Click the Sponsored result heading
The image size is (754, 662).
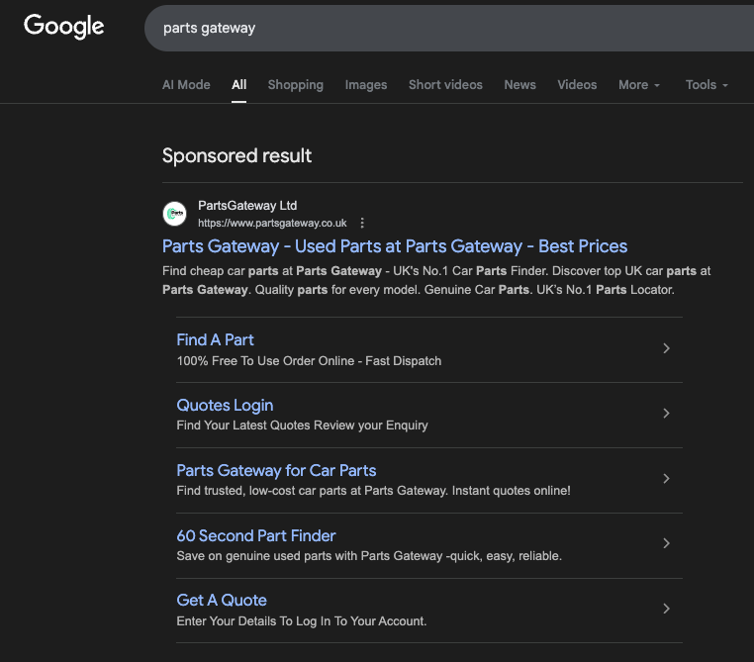pyautogui.click(x=237, y=155)
